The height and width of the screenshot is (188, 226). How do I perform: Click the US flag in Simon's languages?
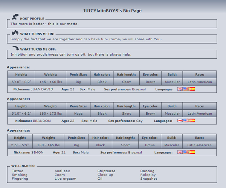coord(186,152)
